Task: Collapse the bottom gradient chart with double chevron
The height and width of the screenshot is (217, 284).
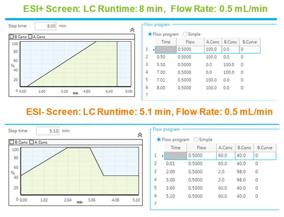Action: click(140, 134)
